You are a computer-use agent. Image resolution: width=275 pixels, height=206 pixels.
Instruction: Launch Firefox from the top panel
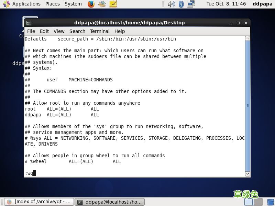click(91, 4)
